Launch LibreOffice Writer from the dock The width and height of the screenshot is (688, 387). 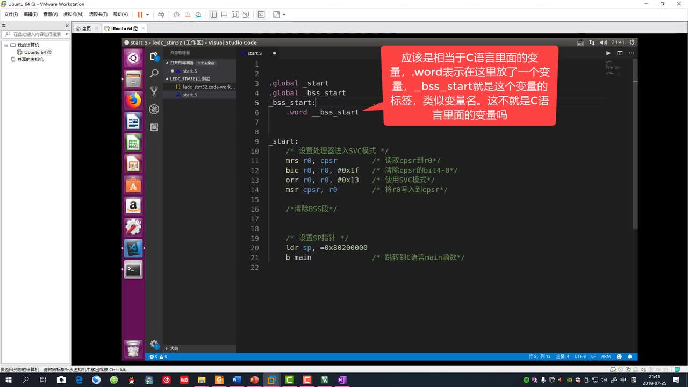(x=133, y=121)
